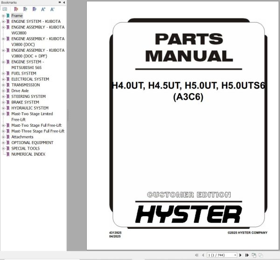Increase bookmark text size with A+ icon
The image size is (280, 260).
tap(43, 9)
